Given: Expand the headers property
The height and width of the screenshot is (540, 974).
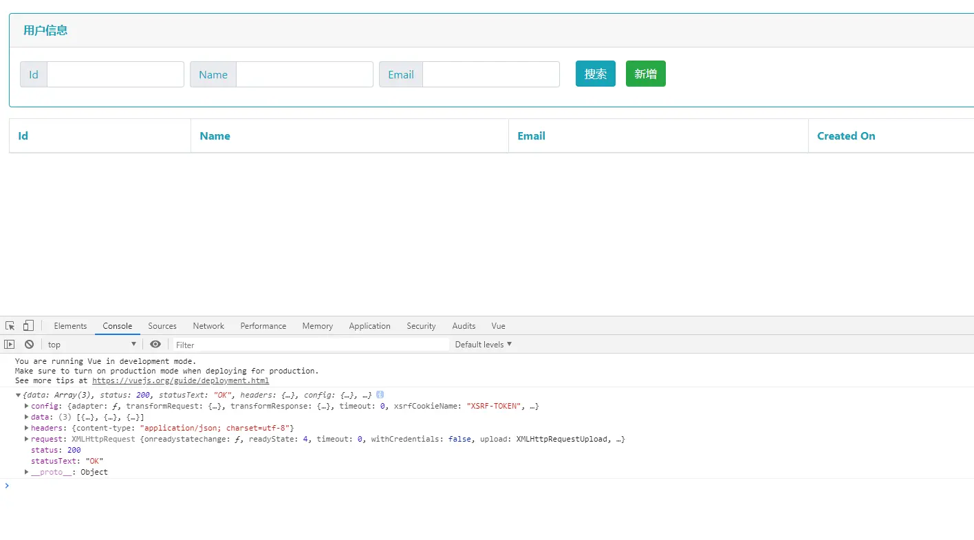Looking at the screenshot, I should pyautogui.click(x=27, y=428).
